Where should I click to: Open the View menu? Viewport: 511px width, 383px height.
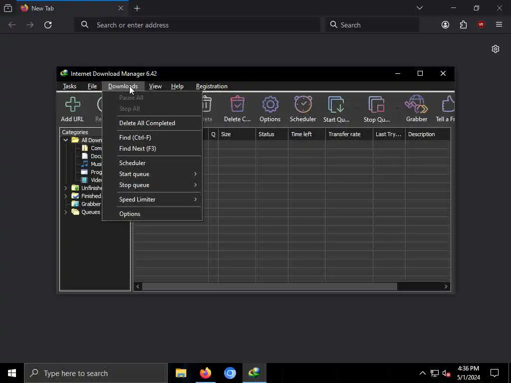click(x=155, y=86)
